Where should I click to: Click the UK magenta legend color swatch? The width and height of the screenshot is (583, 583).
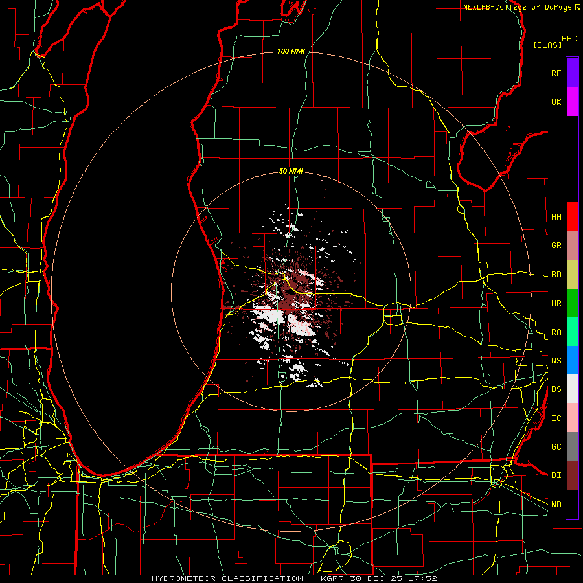pyautogui.click(x=572, y=102)
